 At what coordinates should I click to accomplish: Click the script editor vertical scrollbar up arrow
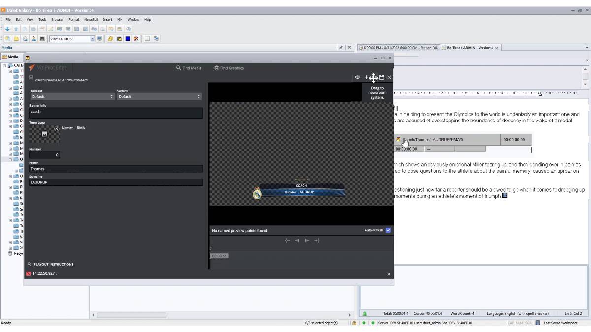(585, 69)
